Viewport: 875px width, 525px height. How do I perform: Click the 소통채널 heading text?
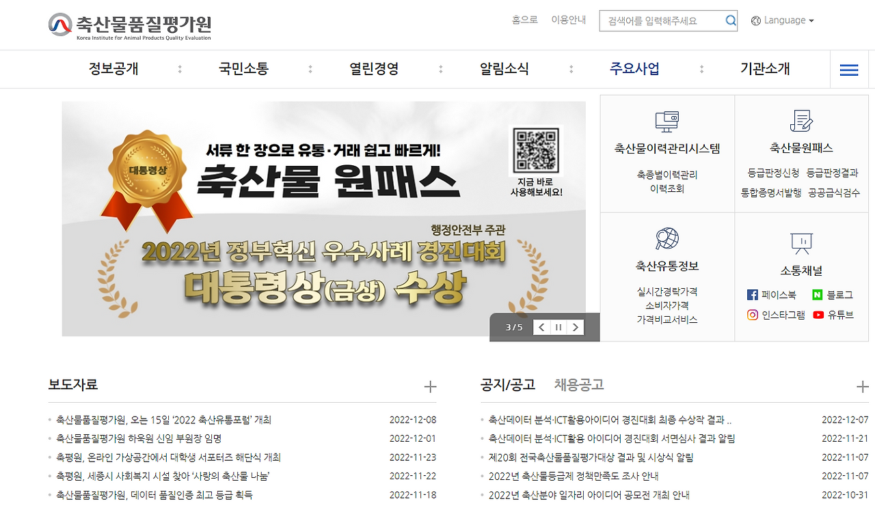click(801, 271)
